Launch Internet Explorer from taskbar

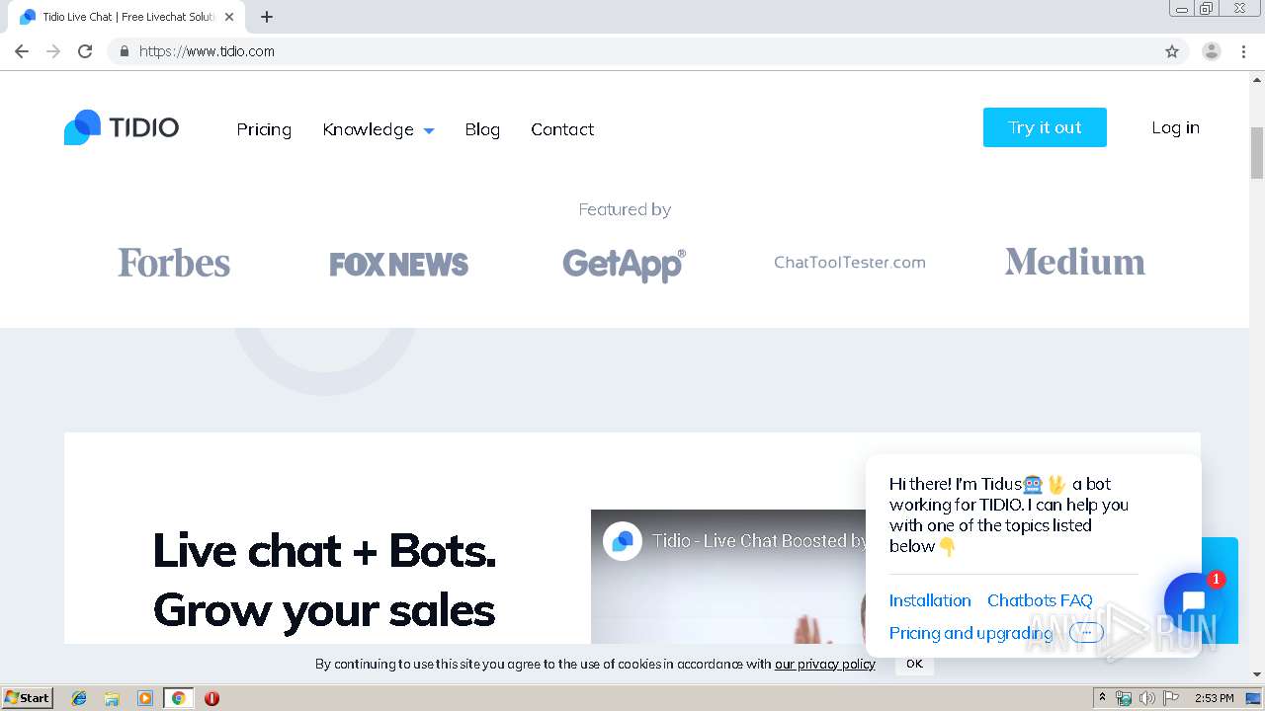tap(79, 698)
